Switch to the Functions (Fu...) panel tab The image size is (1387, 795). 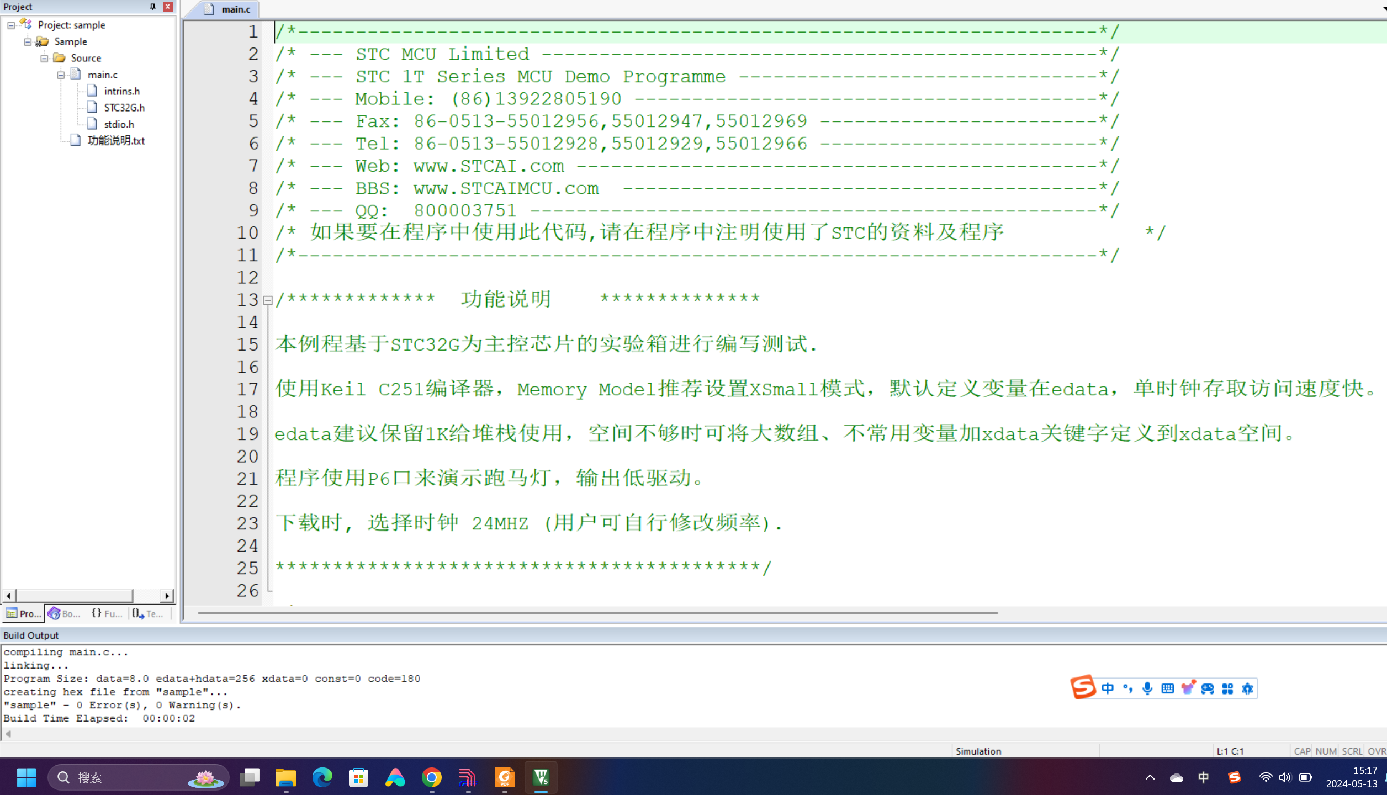pyautogui.click(x=107, y=613)
